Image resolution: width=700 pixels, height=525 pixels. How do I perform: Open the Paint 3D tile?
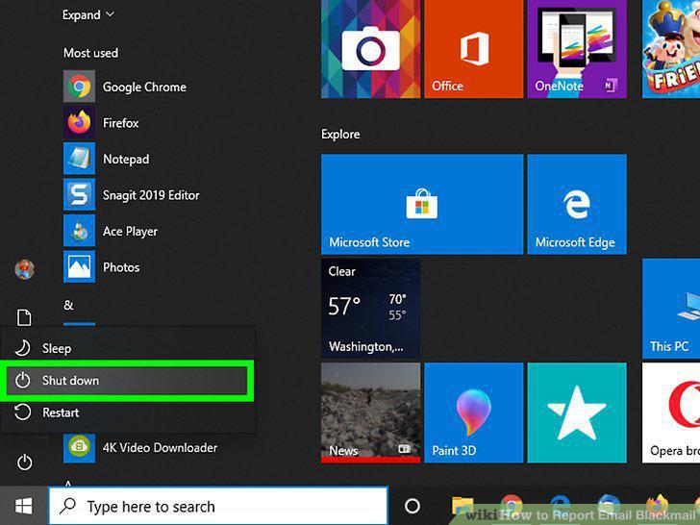474,412
